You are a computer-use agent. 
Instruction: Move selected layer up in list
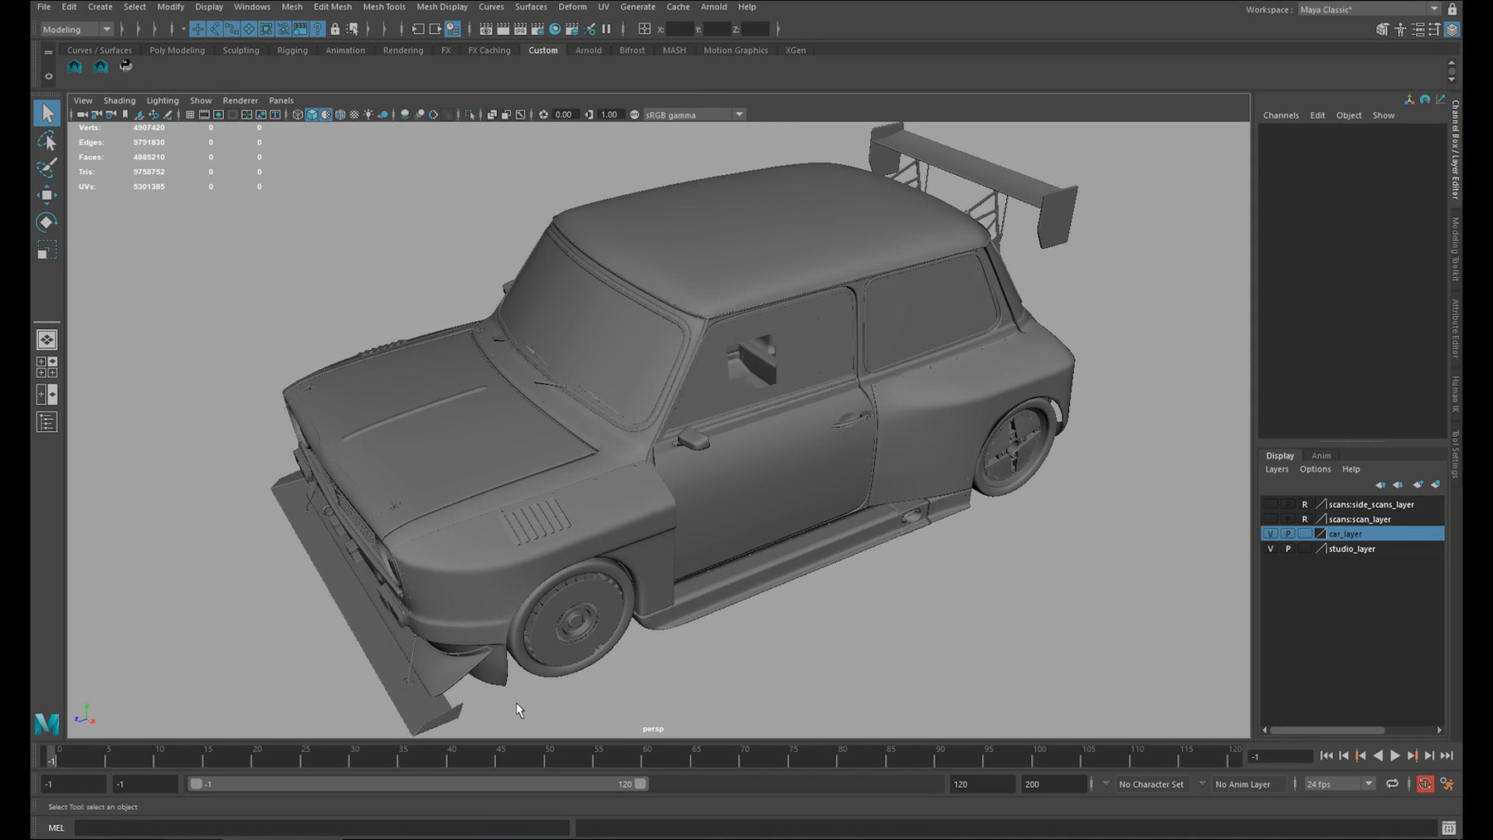coord(1380,484)
